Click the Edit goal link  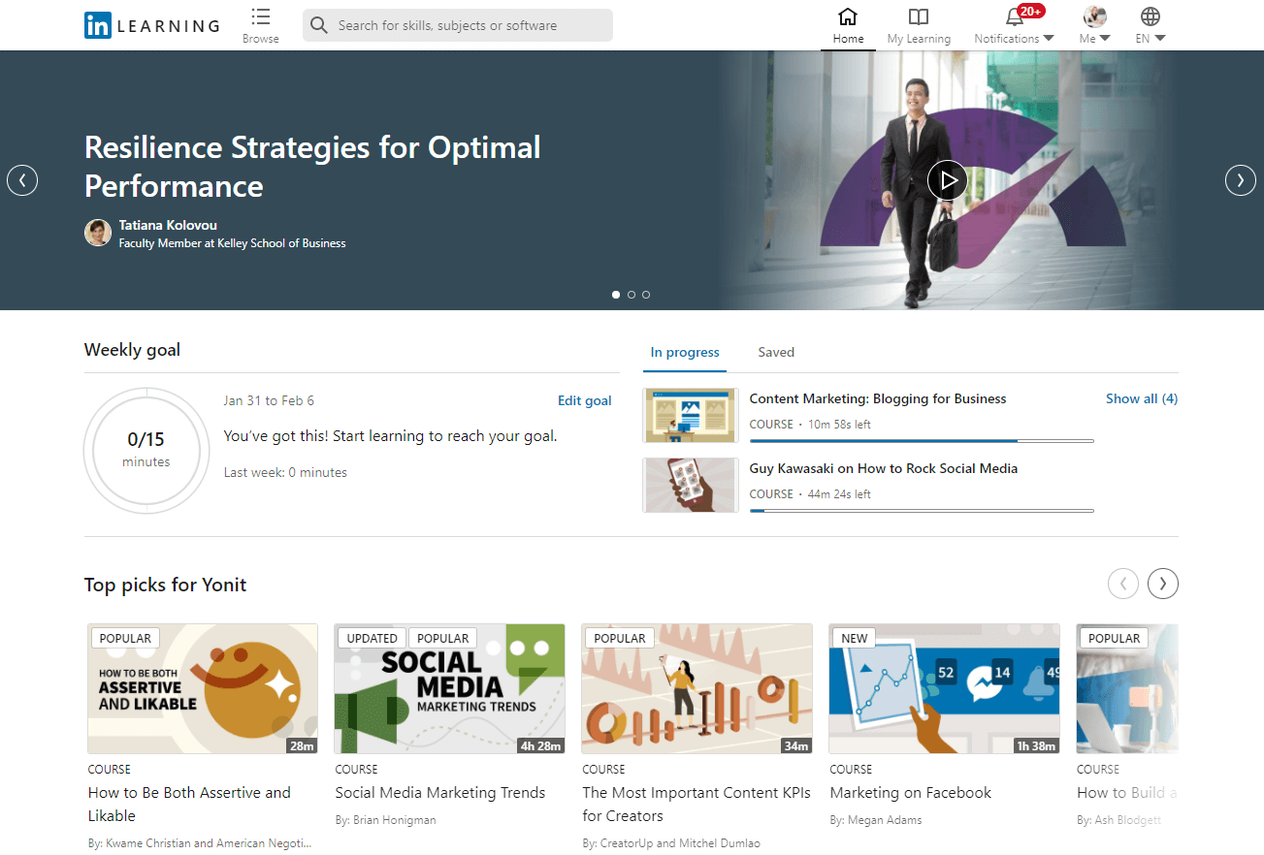click(584, 400)
